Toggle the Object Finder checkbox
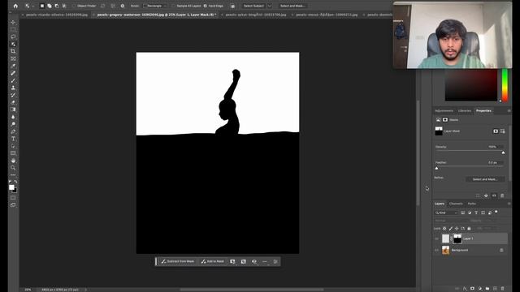The width and height of the screenshot is (520, 292). [x=74, y=6]
